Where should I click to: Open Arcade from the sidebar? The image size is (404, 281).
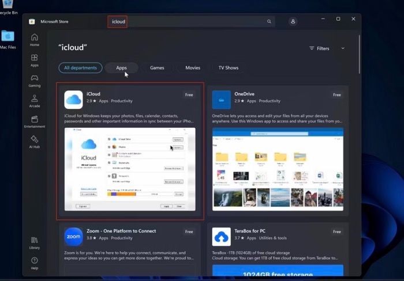(35, 101)
